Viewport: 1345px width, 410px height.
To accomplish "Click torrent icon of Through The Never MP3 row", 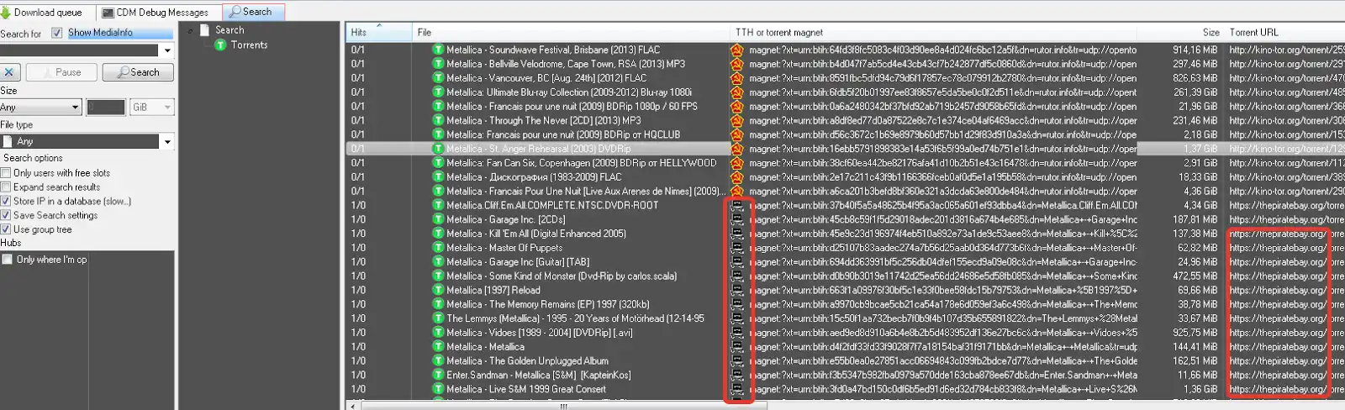I will 438,120.
